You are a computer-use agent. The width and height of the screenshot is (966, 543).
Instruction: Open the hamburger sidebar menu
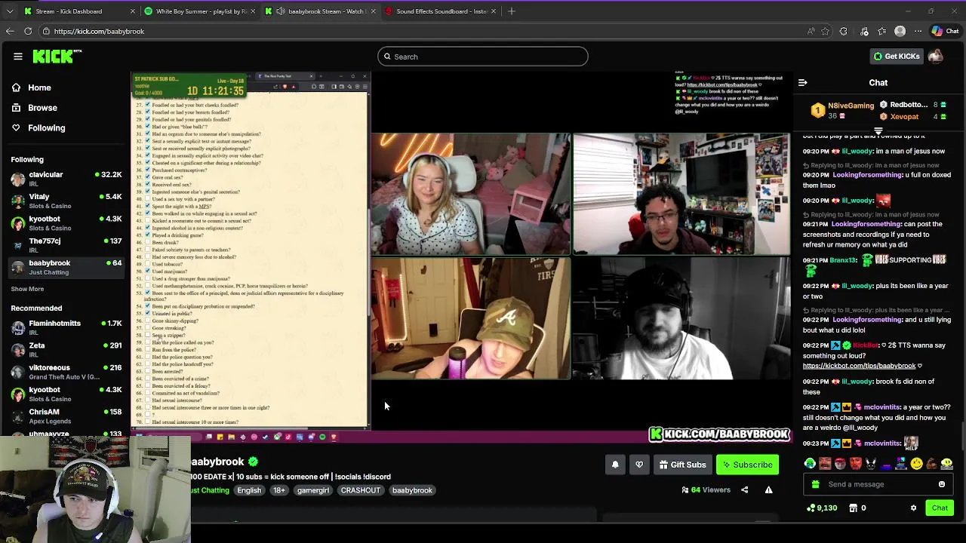[18, 57]
